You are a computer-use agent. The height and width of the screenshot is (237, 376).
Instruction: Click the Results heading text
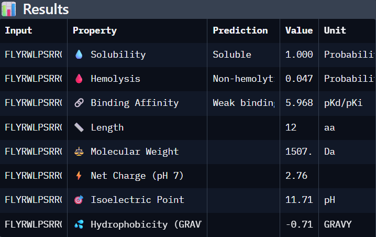pos(46,9)
